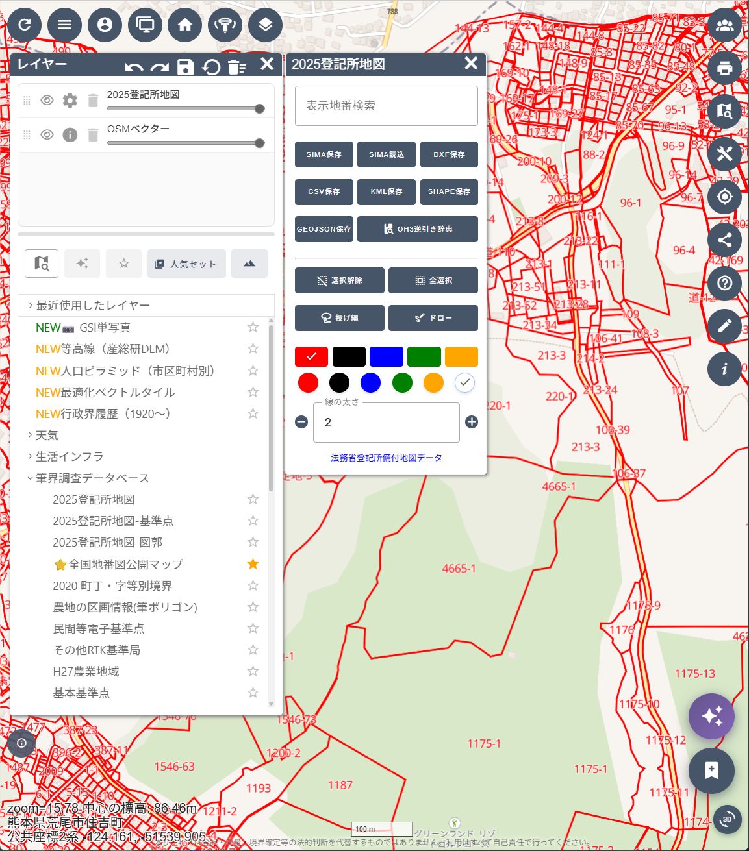Open the layers stack icon button
The width and height of the screenshot is (749, 851).
[x=265, y=25]
